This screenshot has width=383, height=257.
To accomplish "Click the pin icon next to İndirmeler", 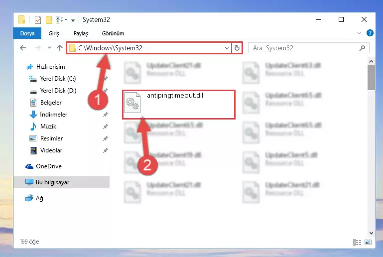I will coord(105,115).
